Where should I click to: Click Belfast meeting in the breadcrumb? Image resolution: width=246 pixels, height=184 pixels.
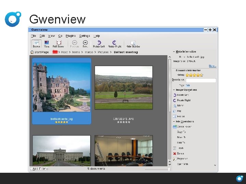(x=126, y=52)
